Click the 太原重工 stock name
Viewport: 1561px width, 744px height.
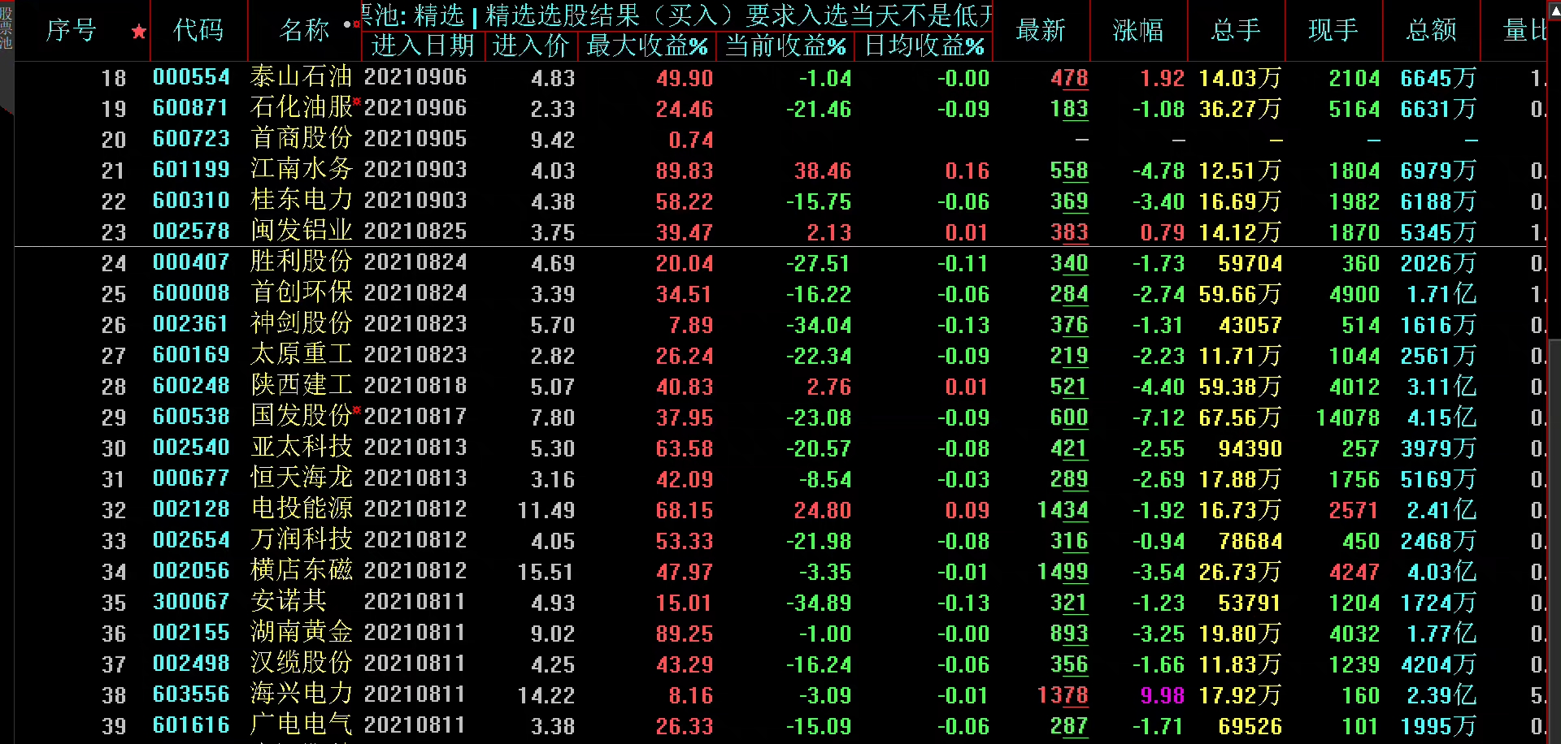pyautogui.click(x=302, y=354)
